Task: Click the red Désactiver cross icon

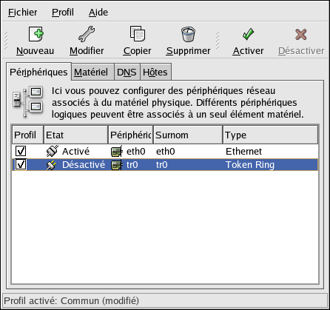Action: 301,34
